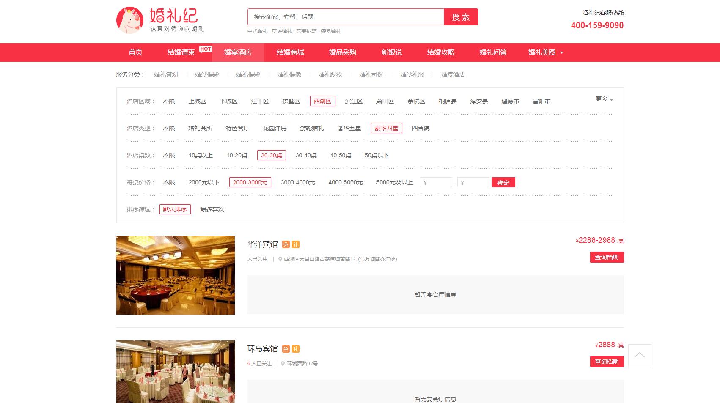Expand the 婚礼美图 dropdown arrow
720x403 pixels.
562,53
